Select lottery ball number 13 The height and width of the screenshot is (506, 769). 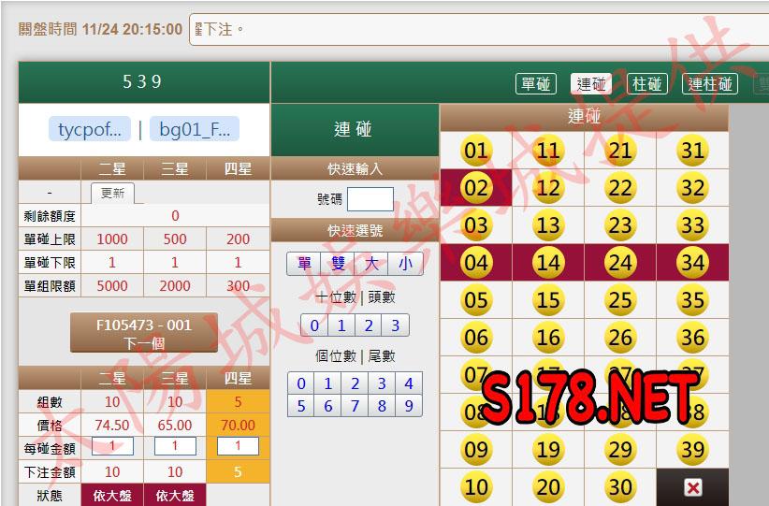point(548,225)
